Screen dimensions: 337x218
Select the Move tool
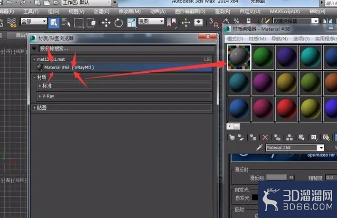coord(106,23)
